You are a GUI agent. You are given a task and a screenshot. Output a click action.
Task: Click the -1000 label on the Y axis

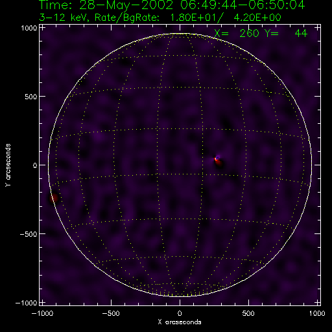coord(27,303)
